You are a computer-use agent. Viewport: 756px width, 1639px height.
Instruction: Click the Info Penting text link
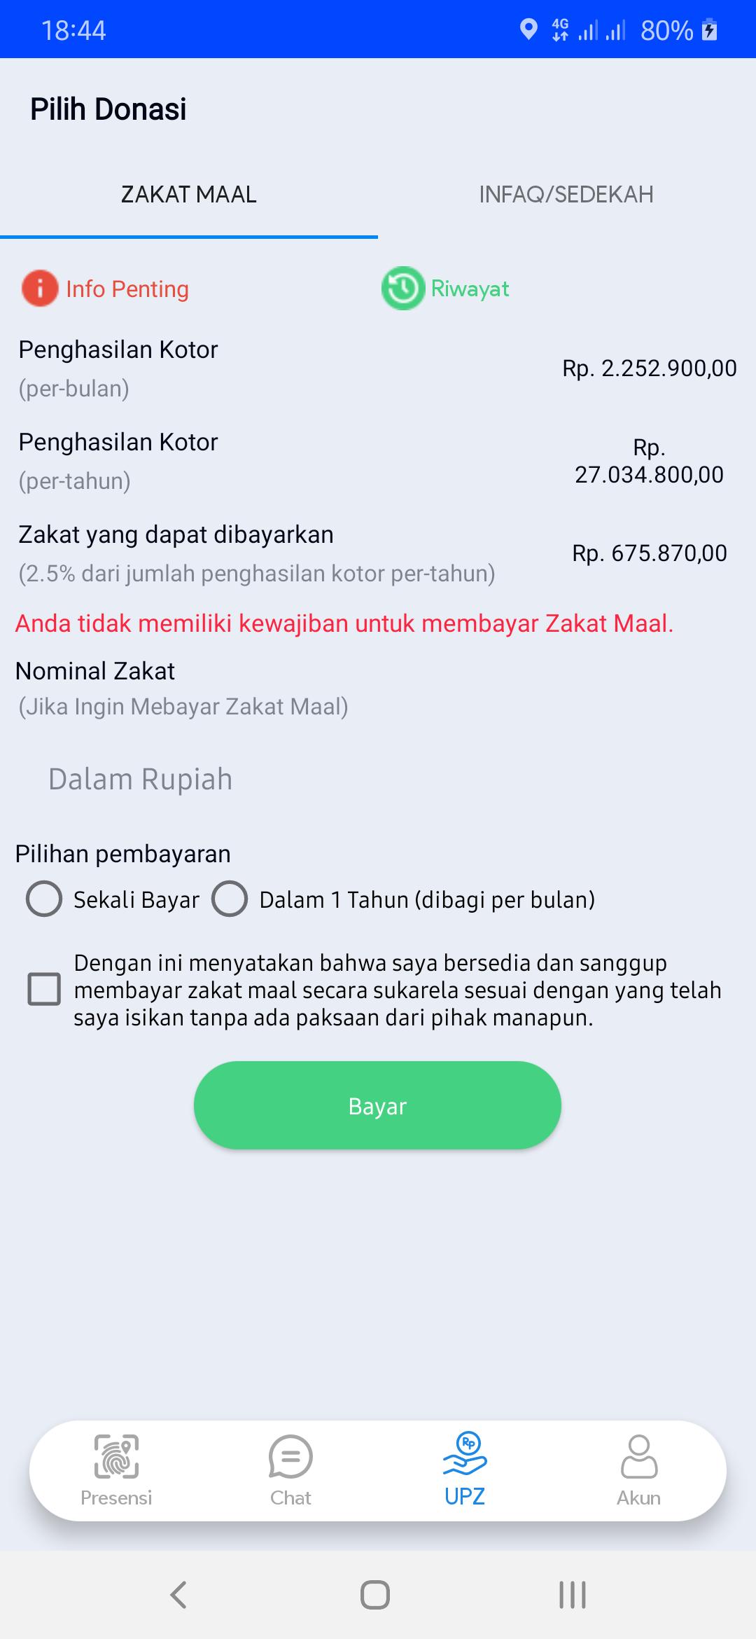[x=127, y=289]
